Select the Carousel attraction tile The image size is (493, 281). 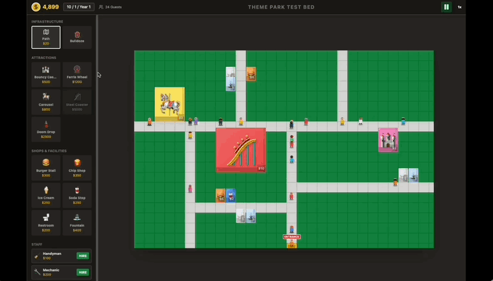(46, 102)
